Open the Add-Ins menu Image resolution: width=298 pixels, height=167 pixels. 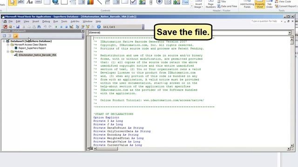pos(75,21)
